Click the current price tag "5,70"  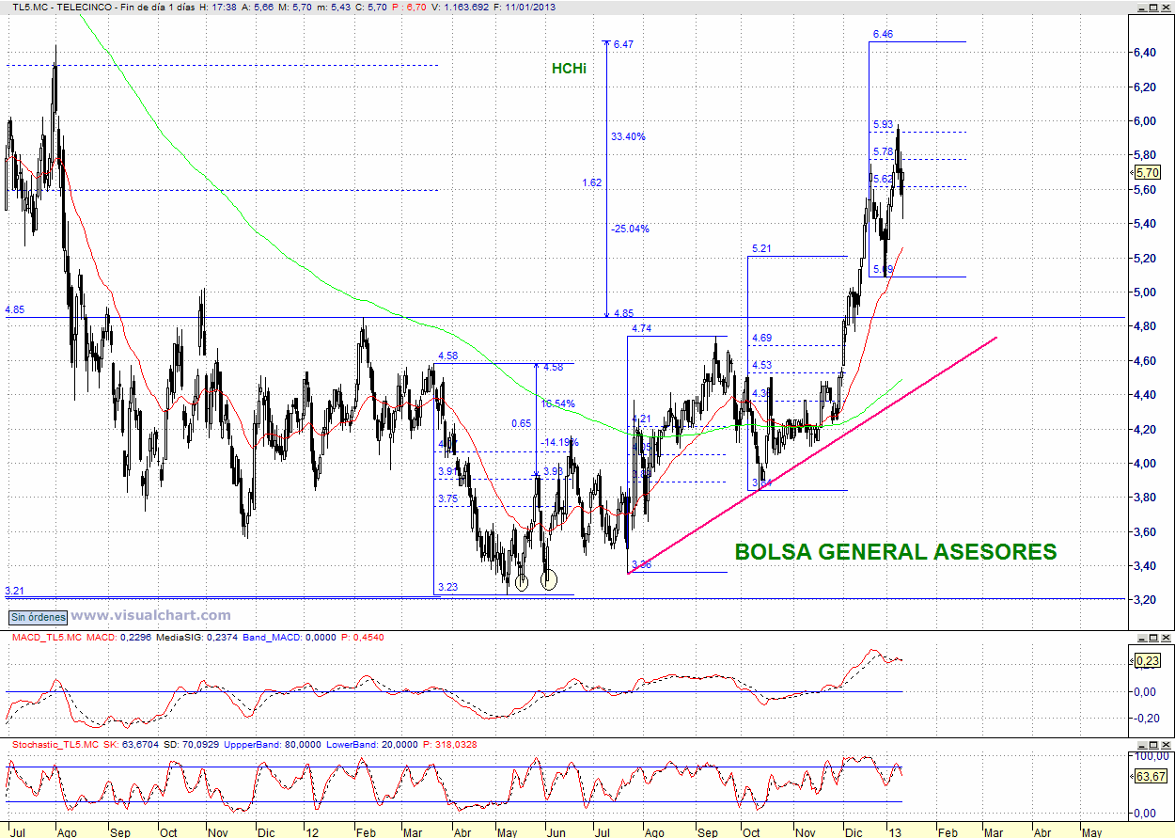click(1146, 173)
